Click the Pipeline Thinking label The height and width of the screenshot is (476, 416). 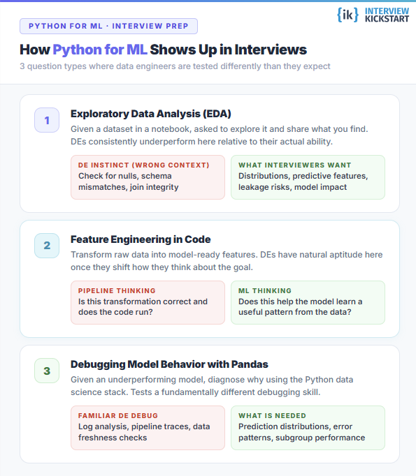[117, 291]
